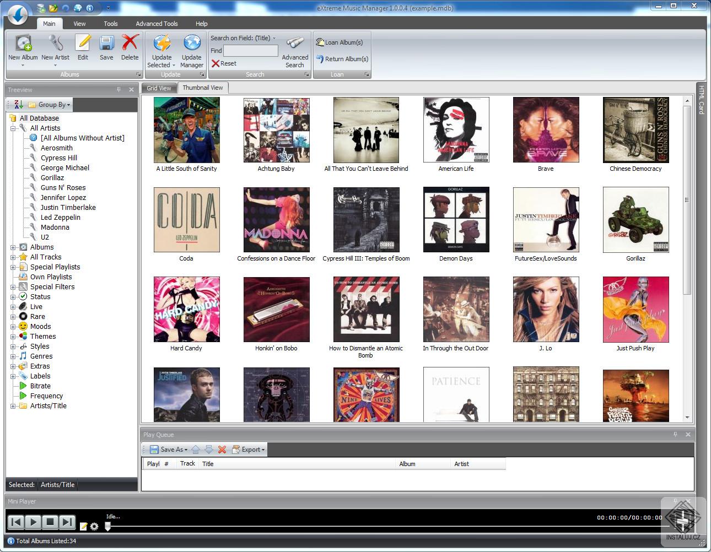The width and height of the screenshot is (711, 552).
Task: Click the Edit pencil icon
Action: point(83,43)
